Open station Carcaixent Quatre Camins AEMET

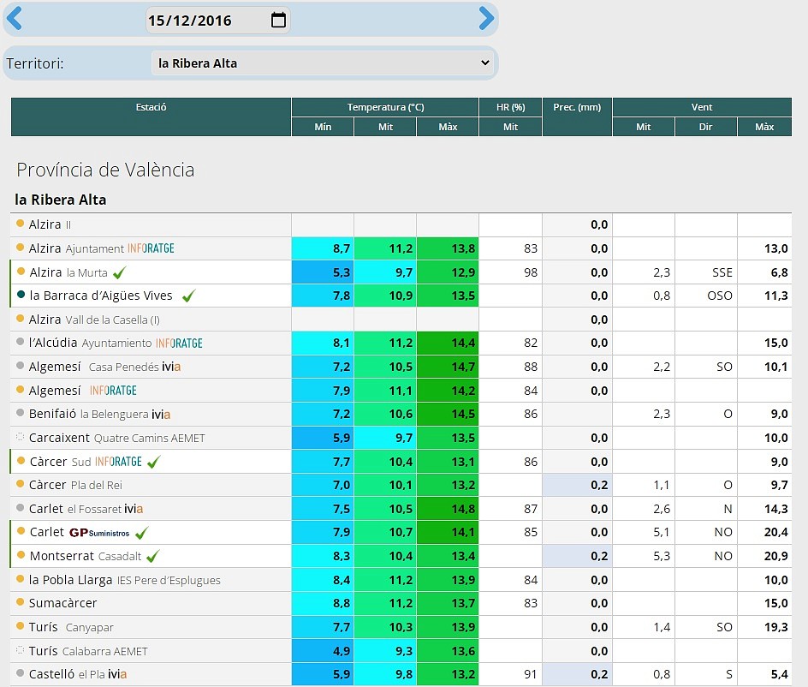[117, 438]
